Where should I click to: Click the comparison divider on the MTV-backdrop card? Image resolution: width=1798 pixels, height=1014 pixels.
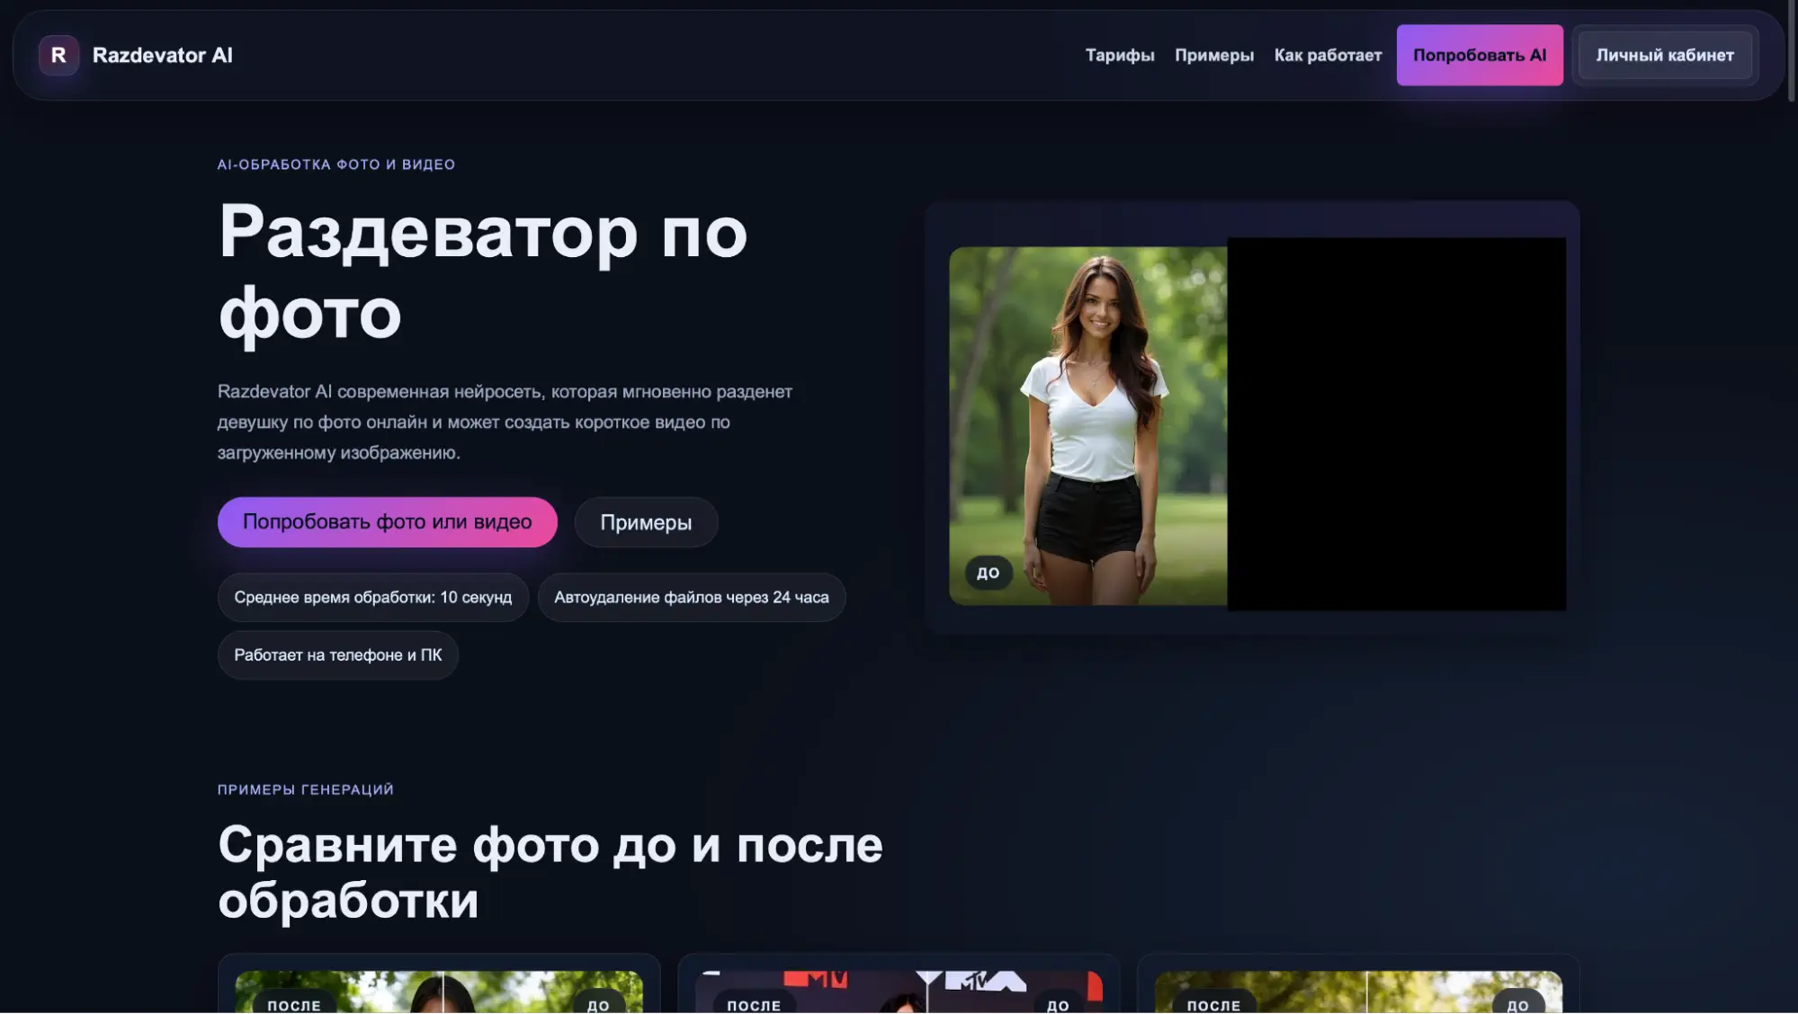point(928,992)
